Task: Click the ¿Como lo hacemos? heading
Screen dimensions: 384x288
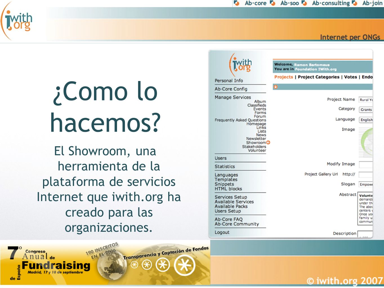Action: [x=105, y=107]
